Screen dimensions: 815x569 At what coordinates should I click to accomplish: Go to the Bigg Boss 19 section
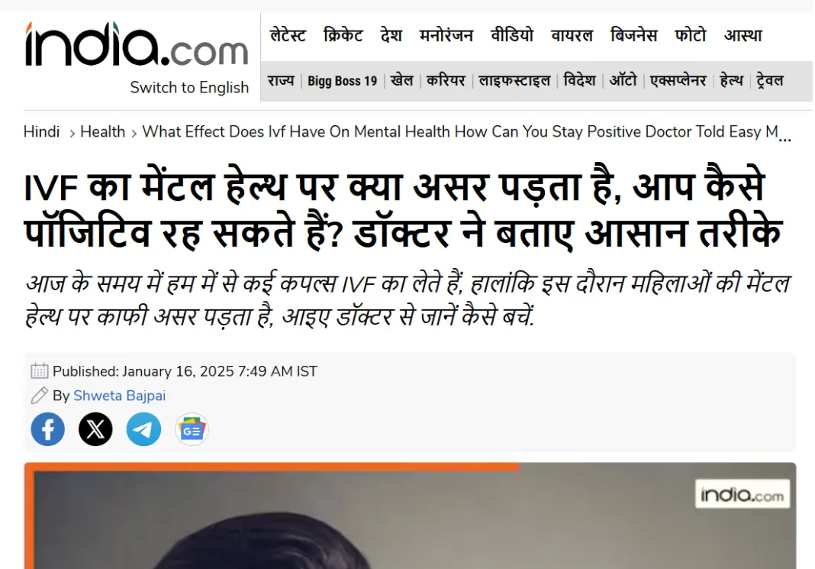342,81
